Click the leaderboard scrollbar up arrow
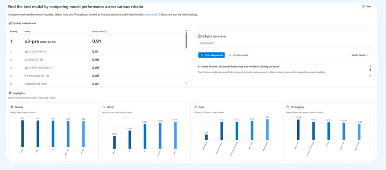The width and height of the screenshot is (386, 170). click(186, 31)
